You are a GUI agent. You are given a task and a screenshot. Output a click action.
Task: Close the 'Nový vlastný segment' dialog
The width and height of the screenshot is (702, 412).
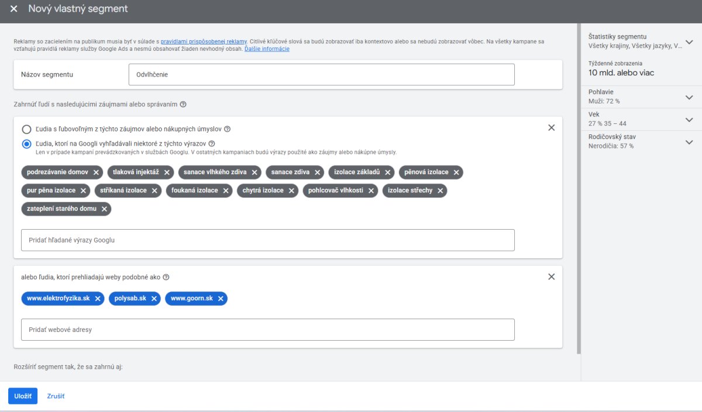pyautogui.click(x=13, y=9)
